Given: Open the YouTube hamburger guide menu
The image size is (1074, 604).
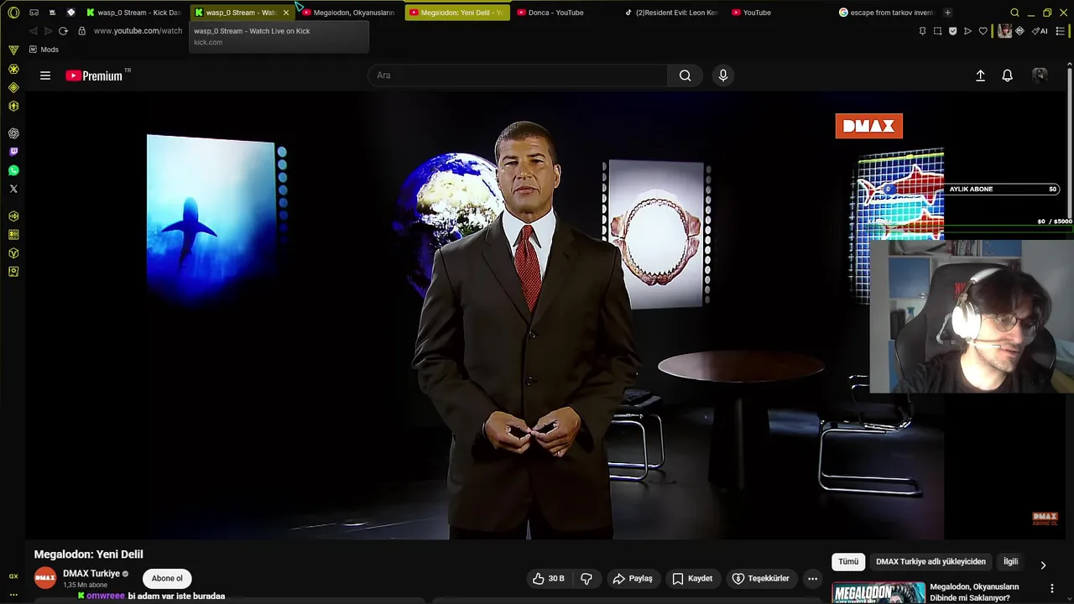Looking at the screenshot, I should [x=45, y=75].
